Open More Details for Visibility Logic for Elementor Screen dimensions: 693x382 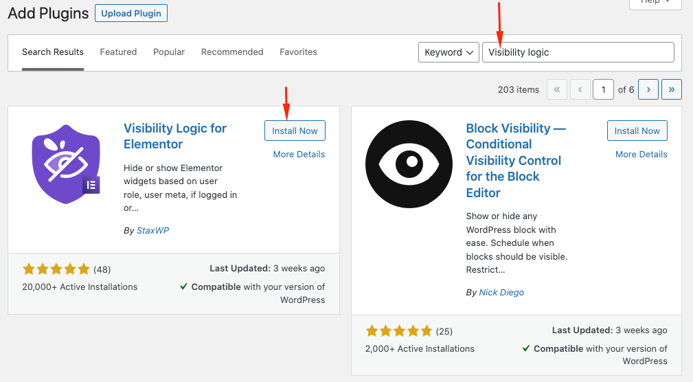pyautogui.click(x=299, y=155)
